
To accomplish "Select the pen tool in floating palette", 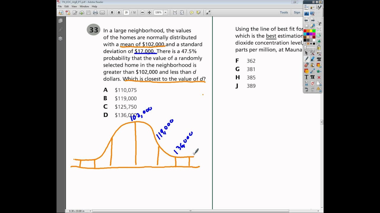I will click(x=306, y=59).
